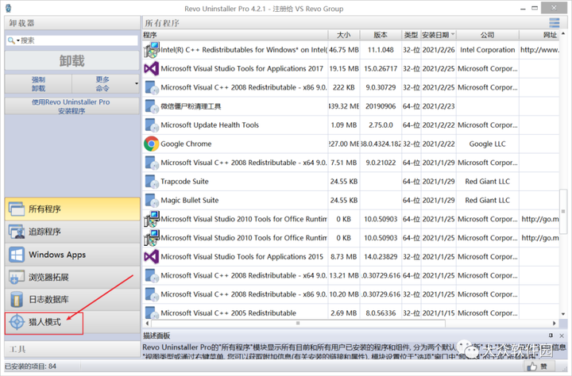The image size is (572, 376).
Task: Open the 更多命令 dropdown arrow
Action: pyautogui.click(x=137, y=83)
